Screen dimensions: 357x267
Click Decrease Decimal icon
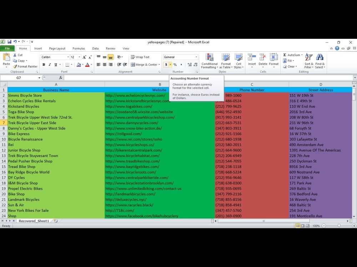[x=195, y=65]
